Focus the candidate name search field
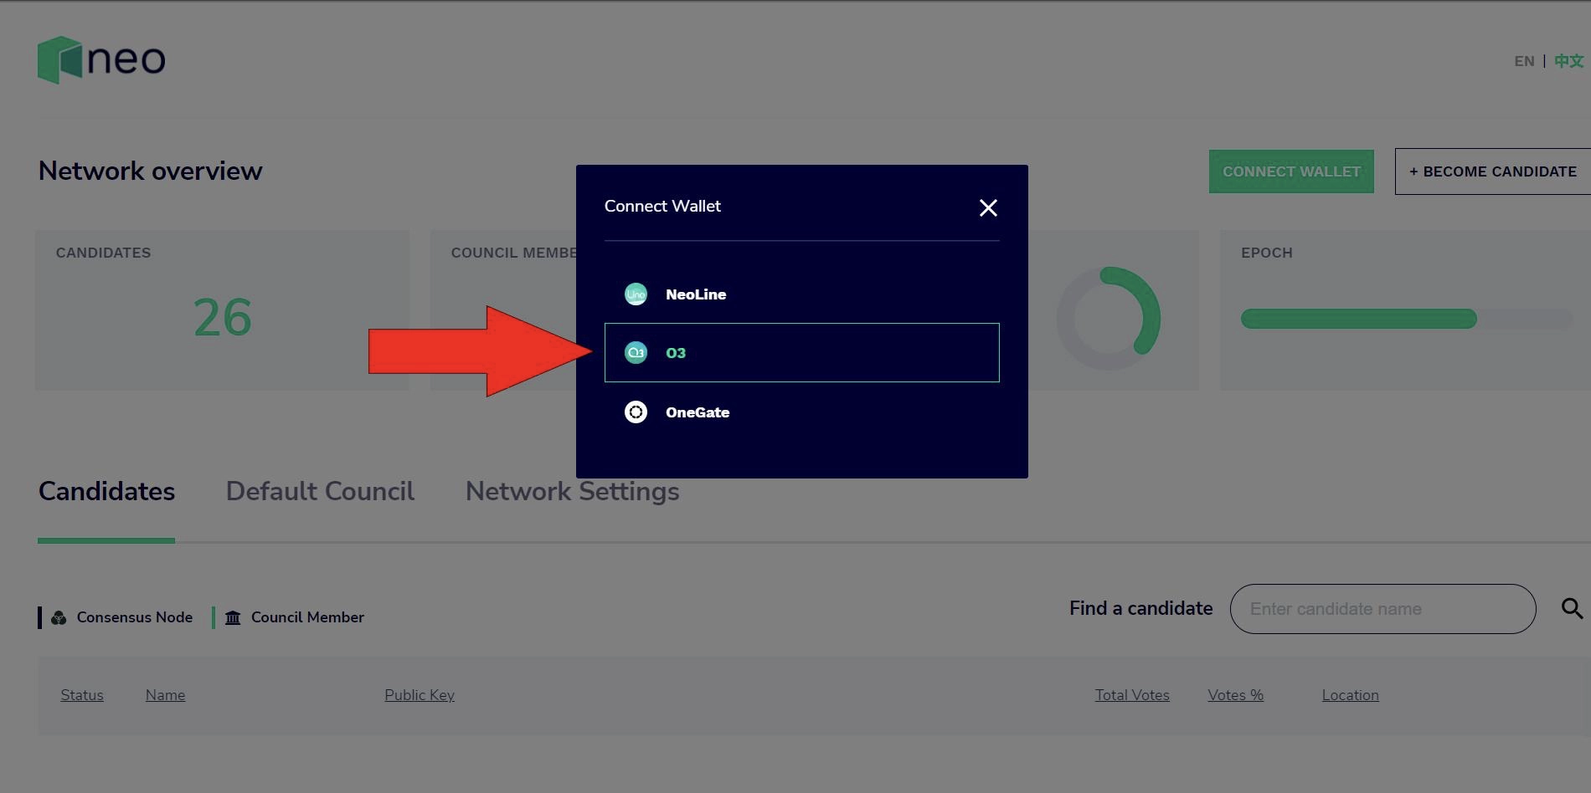 coord(1382,609)
